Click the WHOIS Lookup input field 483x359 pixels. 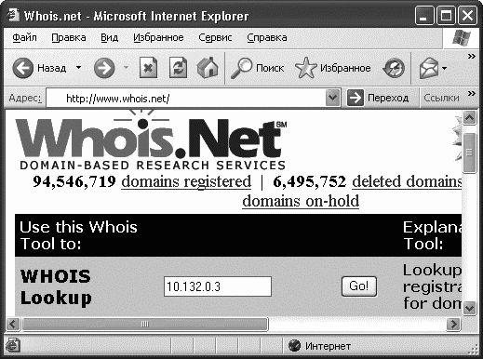click(218, 286)
